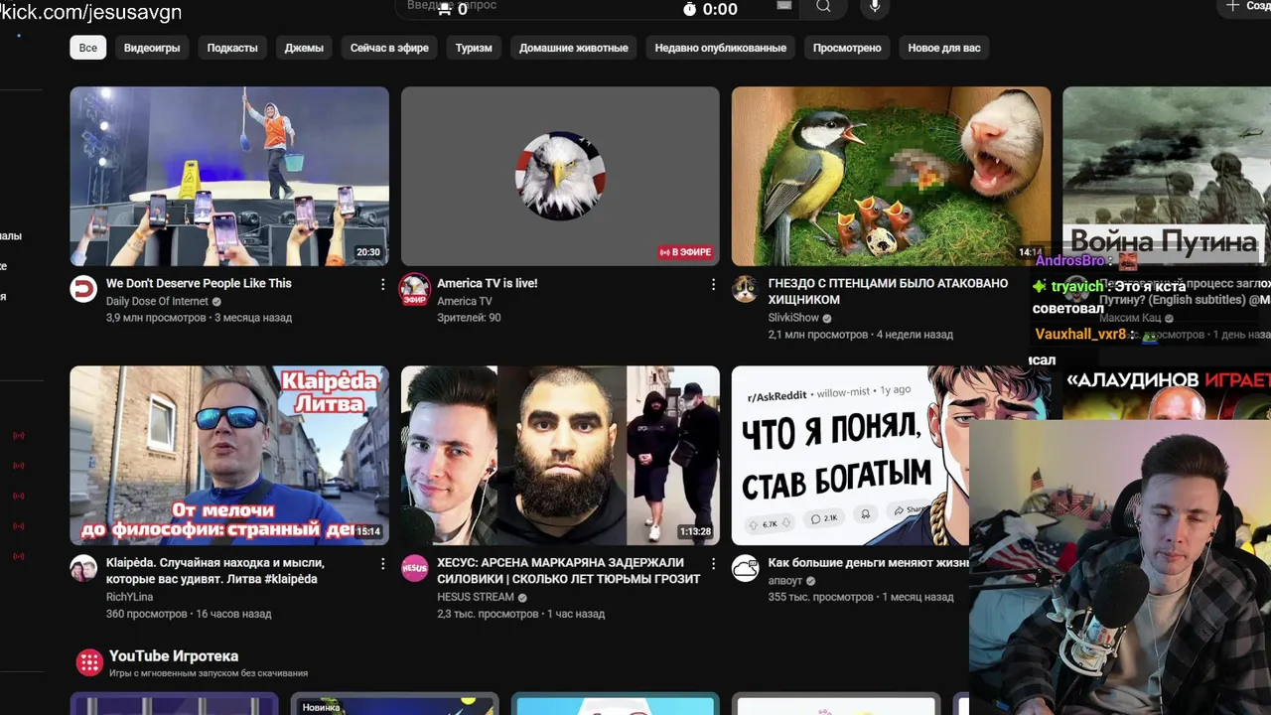Open the We Don't Deserve People Like This thumbnail
The width and height of the screenshot is (1271, 715).
click(x=229, y=177)
